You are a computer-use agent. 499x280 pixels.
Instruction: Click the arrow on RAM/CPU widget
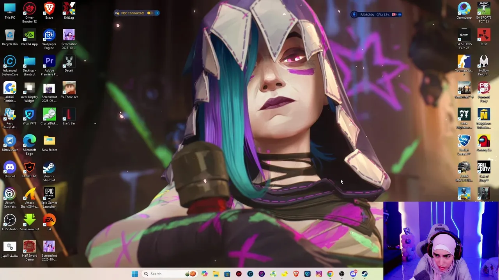(400, 15)
